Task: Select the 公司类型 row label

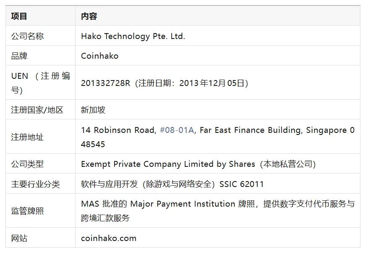Action: 27,164
